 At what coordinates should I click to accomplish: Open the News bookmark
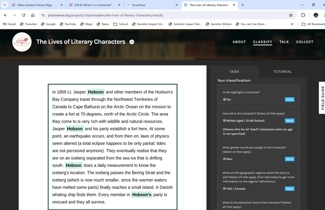pyautogui.click(x=103, y=24)
